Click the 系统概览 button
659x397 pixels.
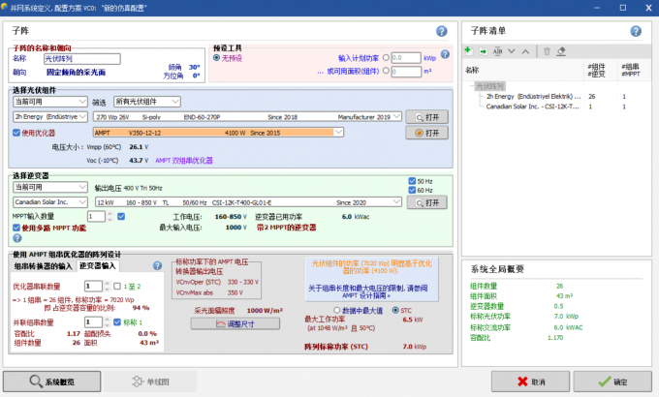tap(51, 382)
